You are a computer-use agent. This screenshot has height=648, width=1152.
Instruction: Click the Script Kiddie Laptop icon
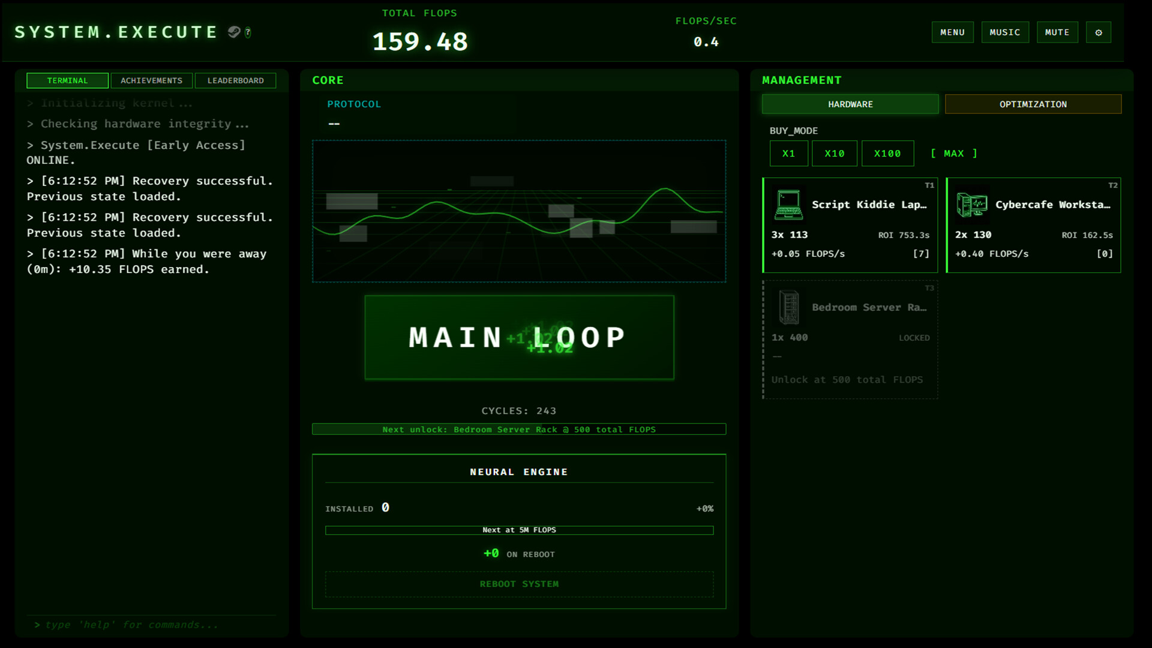(x=788, y=204)
